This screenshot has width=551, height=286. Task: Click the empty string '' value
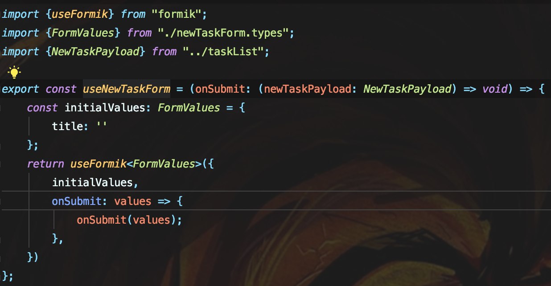coord(102,126)
